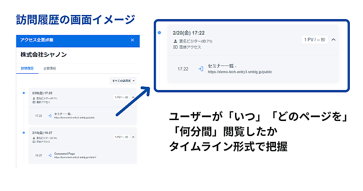Open the セミナー一覧 page title in small panel
The width and height of the screenshot is (363, 191).
63,114
